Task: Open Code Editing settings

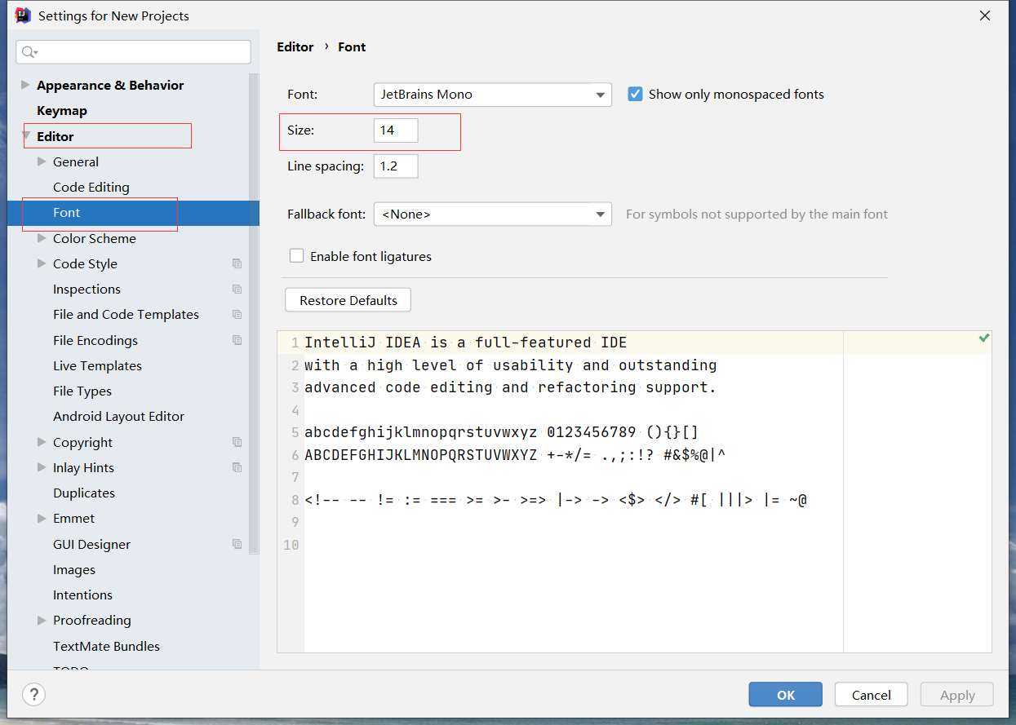Action: tap(91, 187)
